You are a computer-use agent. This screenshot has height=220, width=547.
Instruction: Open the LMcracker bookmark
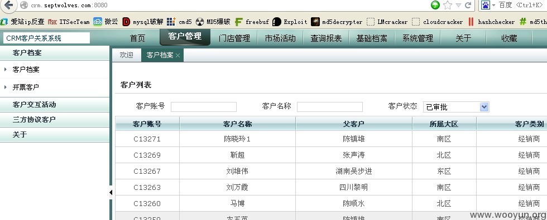(387, 22)
